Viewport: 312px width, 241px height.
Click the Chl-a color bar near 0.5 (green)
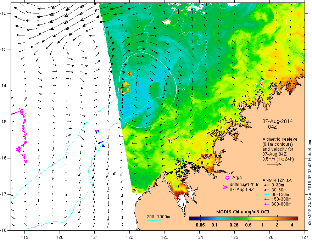pyautogui.click(x=248, y=219)
